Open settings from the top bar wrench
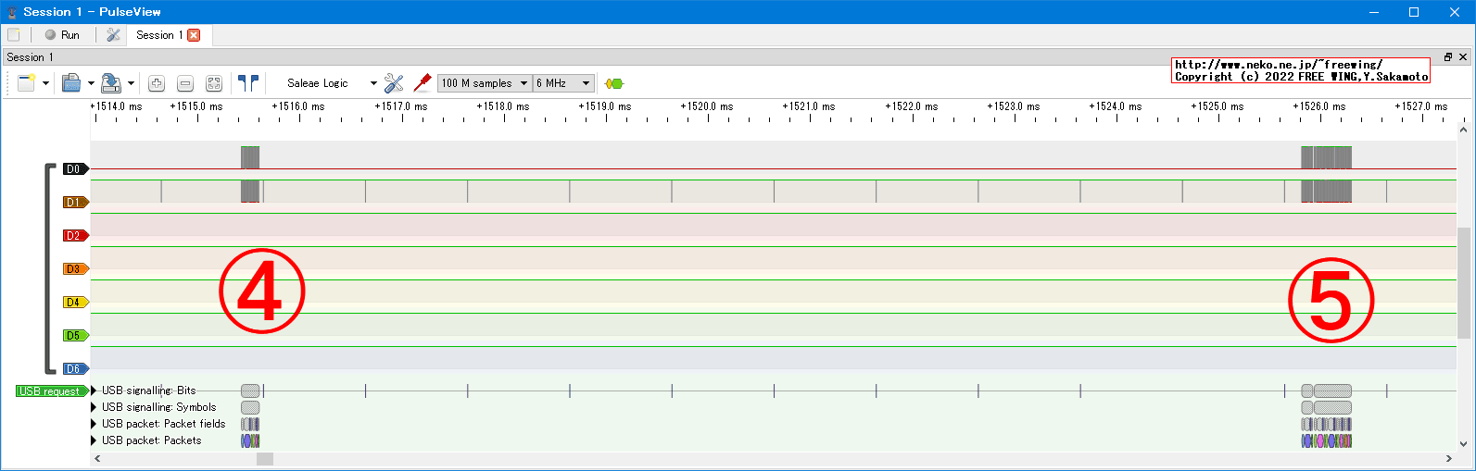1476x471 pixels. click(x=113, y=35)
